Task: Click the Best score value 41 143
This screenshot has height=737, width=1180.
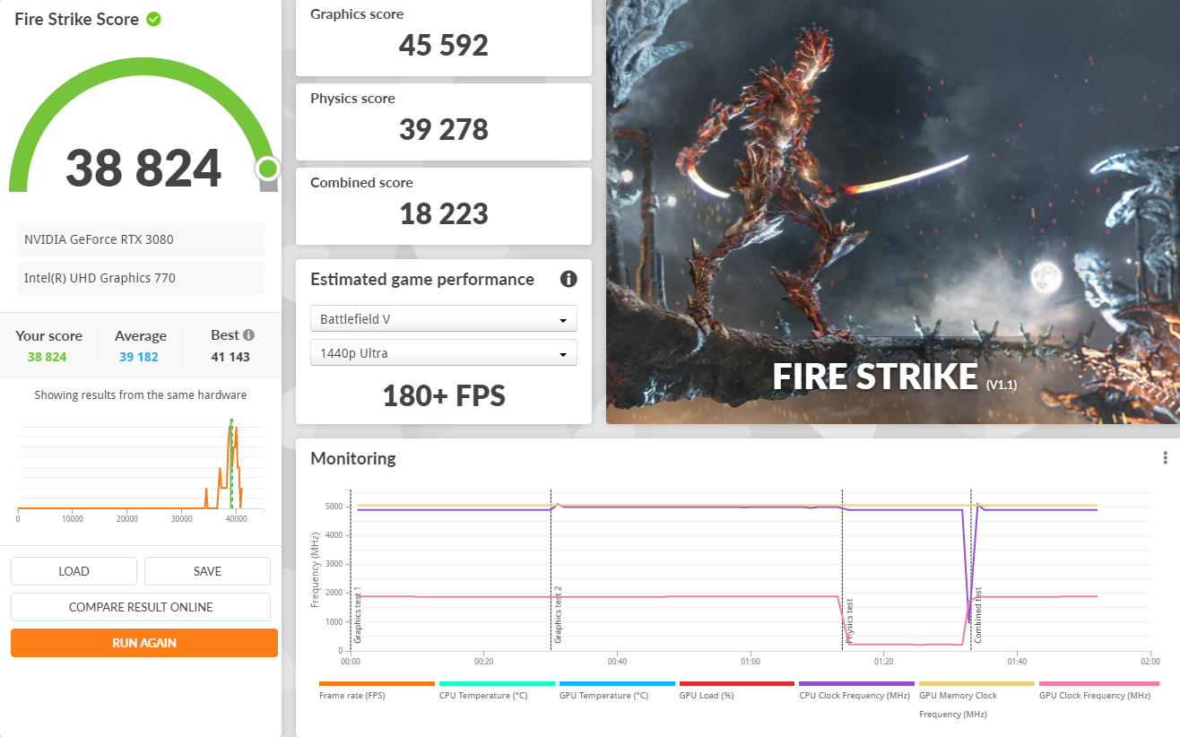Action: tap(230, 357)
